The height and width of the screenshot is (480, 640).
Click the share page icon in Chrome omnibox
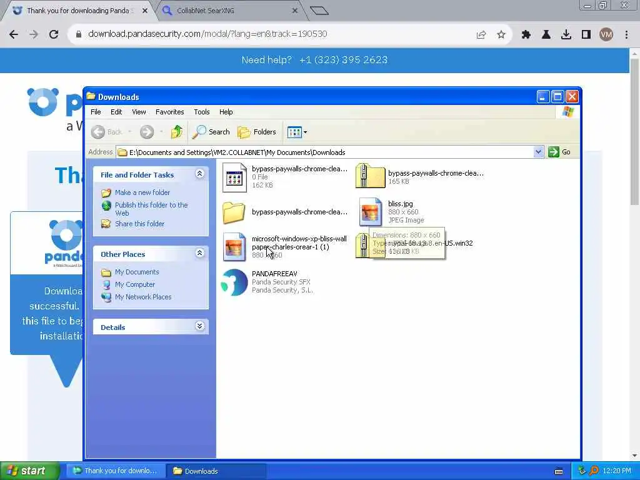pyautogui.click(x=481, y=35)
